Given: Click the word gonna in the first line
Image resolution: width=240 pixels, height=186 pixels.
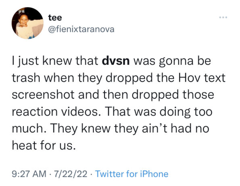Looking at the screenshot, I should point(176,61).
